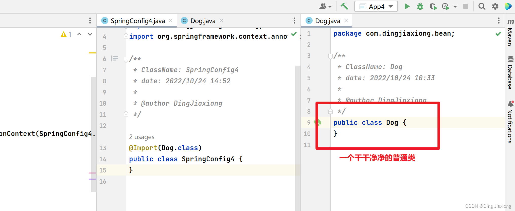The image size is (515, 211).
Task: Click the stop square icon
Action: (x=465, y=6)
